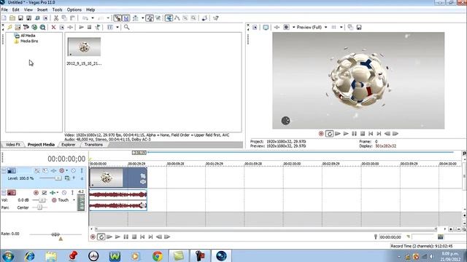This screenshot has height=262, width=467.
Task: Select the Zoom Edit tool in toolbar
Action: click(x=193, y=18)
